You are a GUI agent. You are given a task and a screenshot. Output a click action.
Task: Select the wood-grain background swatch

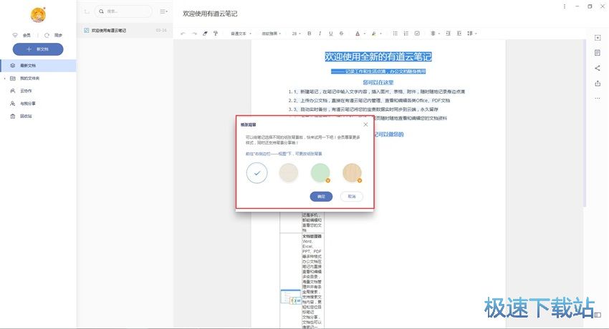353,173
